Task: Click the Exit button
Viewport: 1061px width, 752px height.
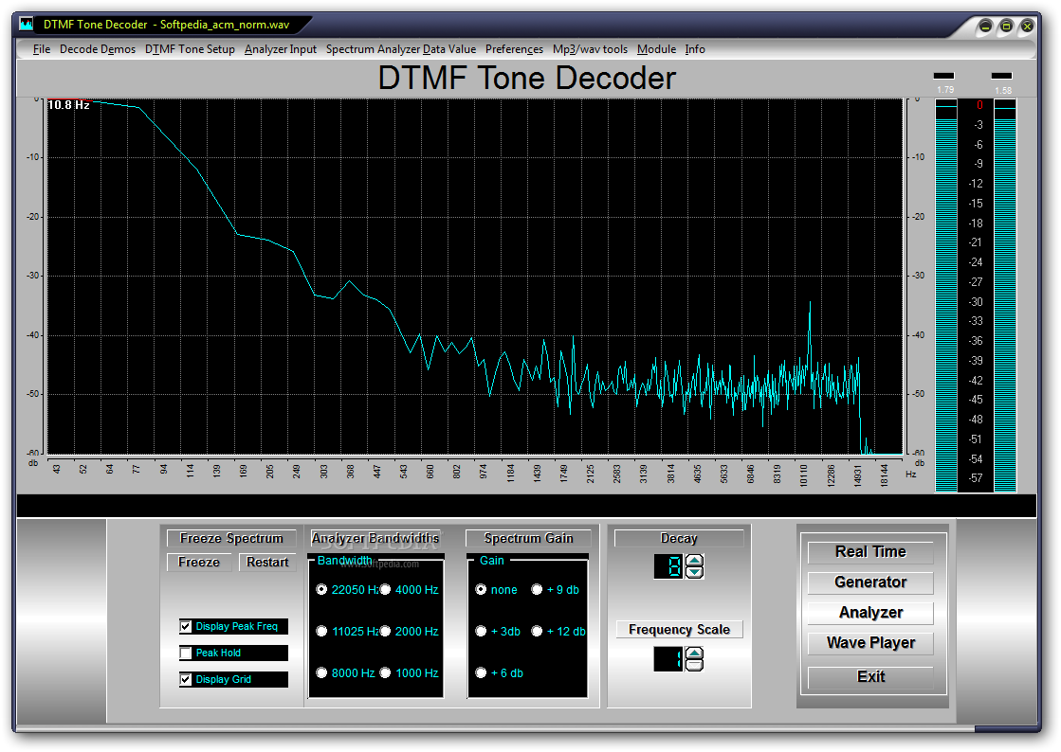Action: click(870, 677)
